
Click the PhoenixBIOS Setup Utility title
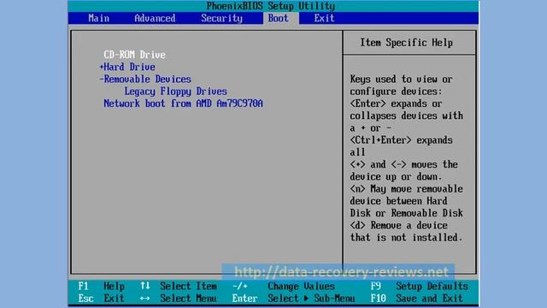tap(271, 6)
